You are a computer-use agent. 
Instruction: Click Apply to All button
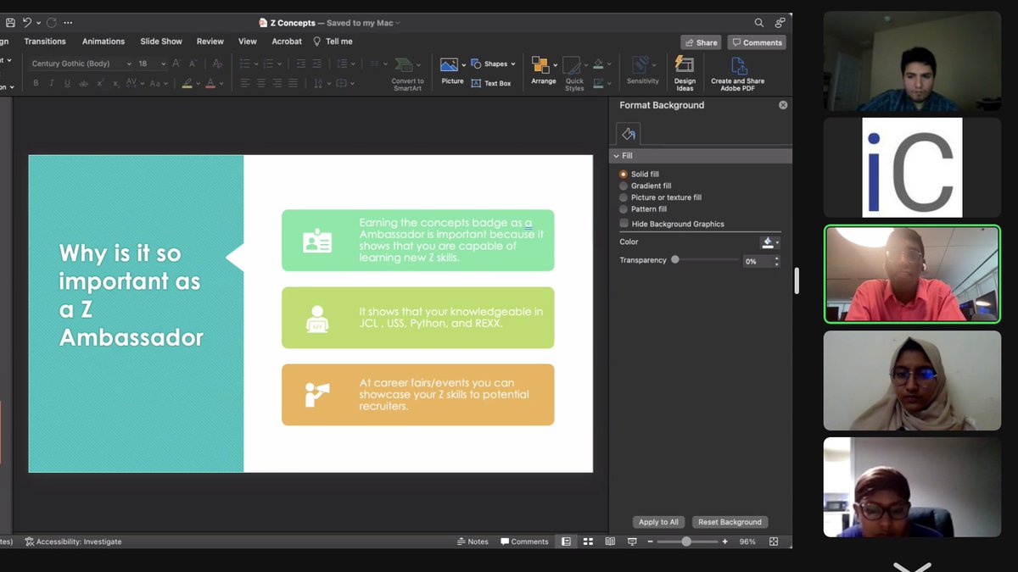658,522
